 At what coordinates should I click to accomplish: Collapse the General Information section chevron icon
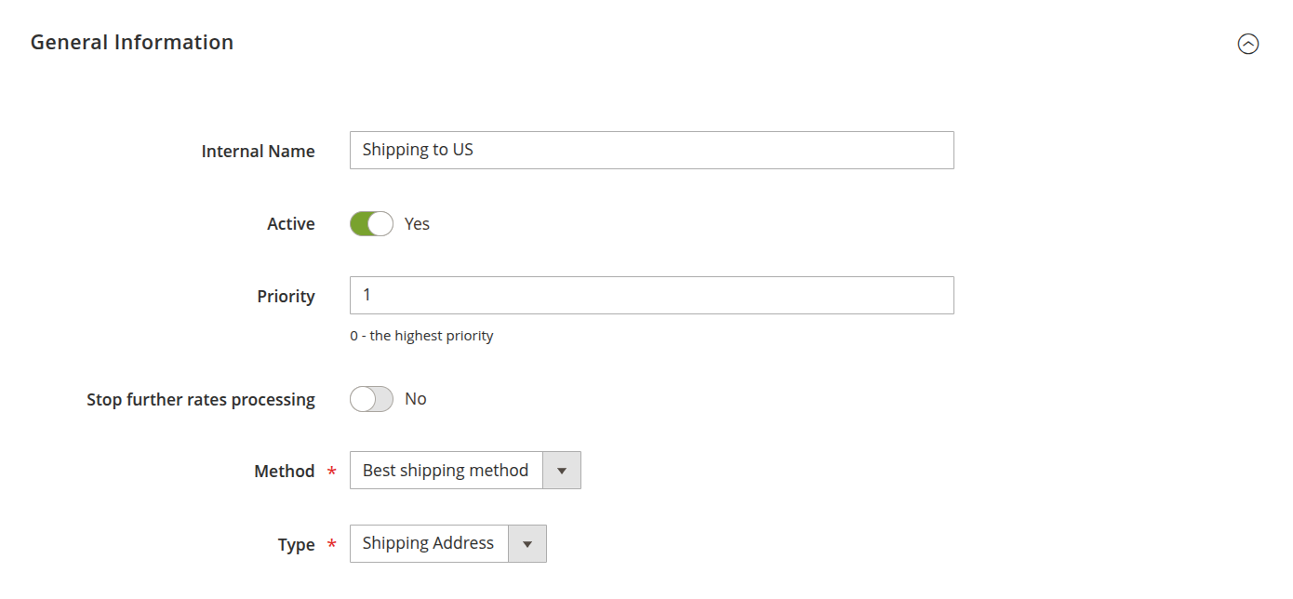pyautogui.click(x=1247, y=44)
